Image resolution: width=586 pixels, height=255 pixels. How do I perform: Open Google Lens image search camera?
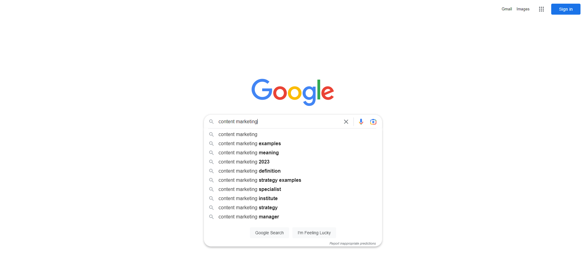pyautogui.click(x=373, y=122)
